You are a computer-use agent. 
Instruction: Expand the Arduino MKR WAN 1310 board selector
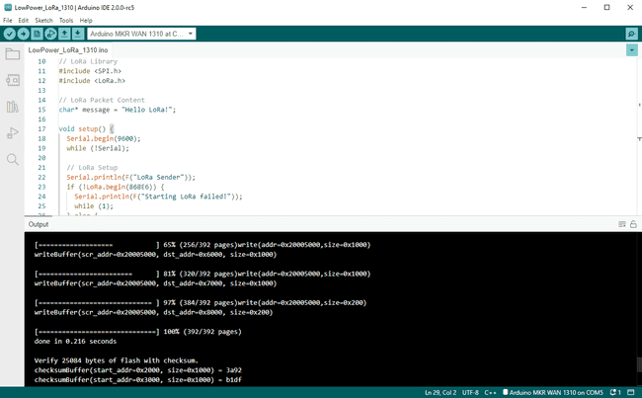tap(143, 34)
